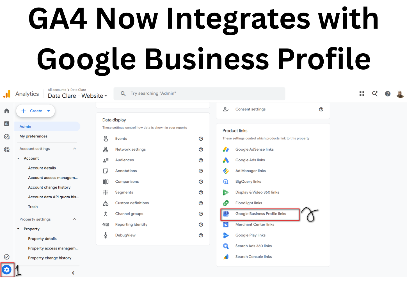
Task: Open Merchant Center links
Action: pyautogui.click(x=255, y=224)
